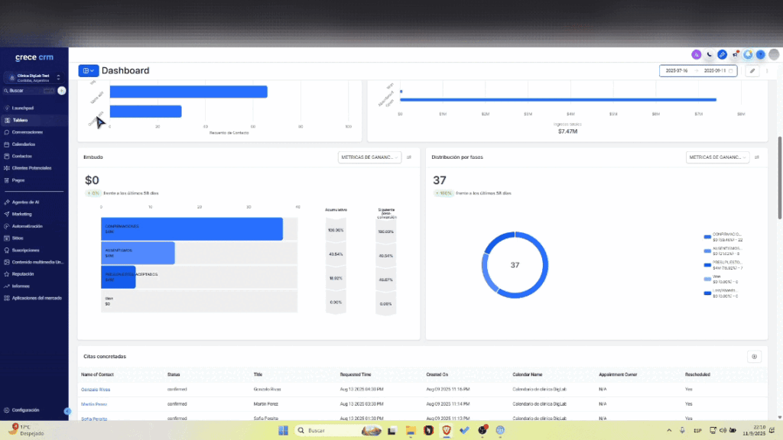Open the blue dashboard selector dropdown
The height and width of the screenshot is (440, 783).
click(88, 70)
